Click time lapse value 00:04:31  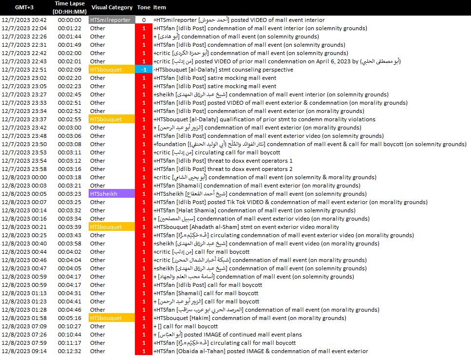(70, 293)
